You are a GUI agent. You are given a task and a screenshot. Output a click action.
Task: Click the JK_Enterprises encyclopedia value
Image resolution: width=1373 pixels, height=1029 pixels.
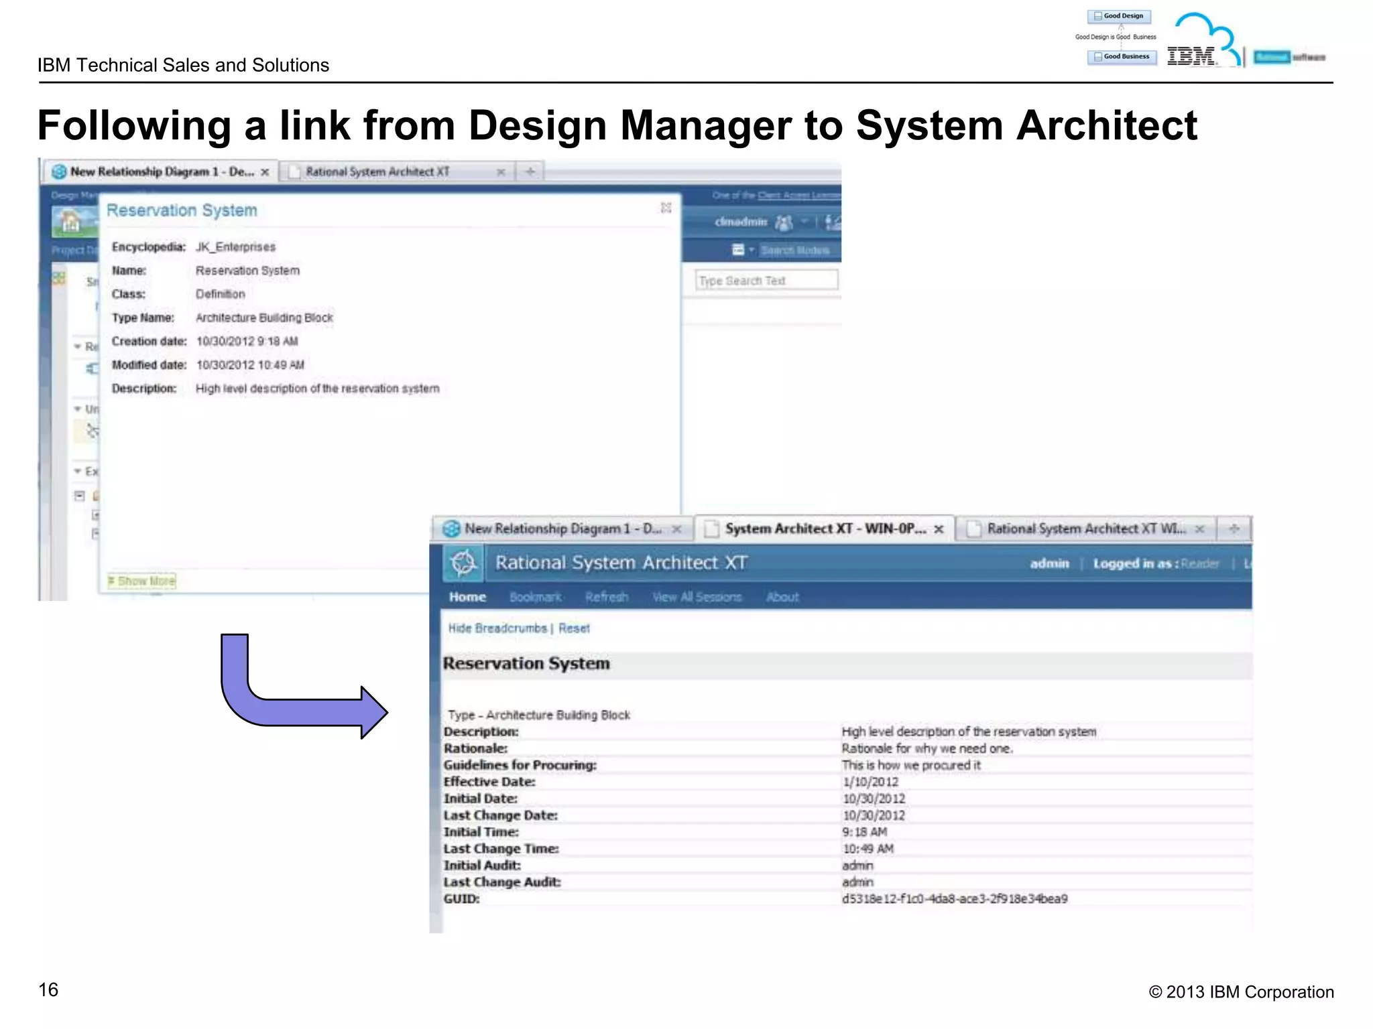click(235, 247)
